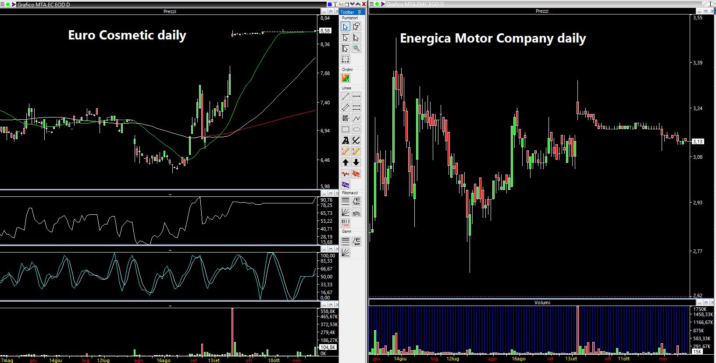Open the menu icon of Euro Cosmetic chart window

(3, 4)
